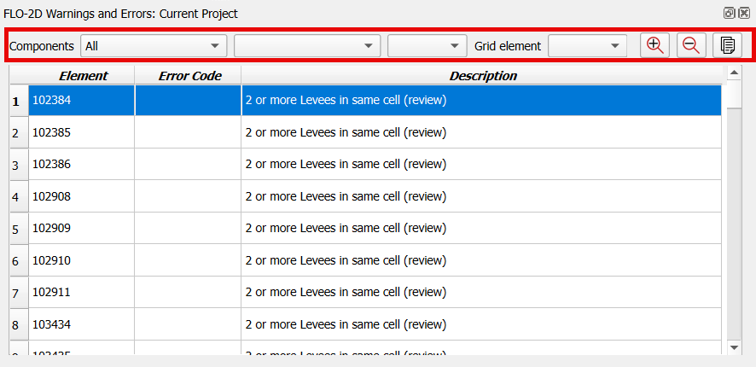Sort by the Element column header
The image size is (756, 367).
pos(83,76)
